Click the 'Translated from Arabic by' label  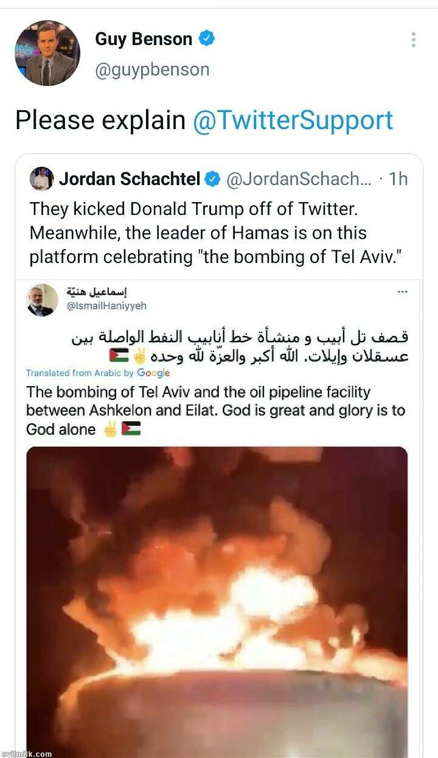click(80, 373)
